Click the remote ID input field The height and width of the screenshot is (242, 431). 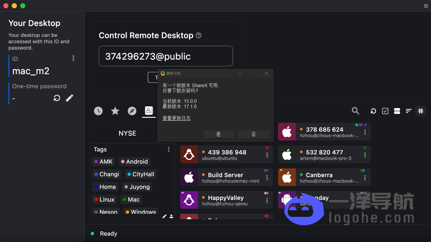[166, 56]
